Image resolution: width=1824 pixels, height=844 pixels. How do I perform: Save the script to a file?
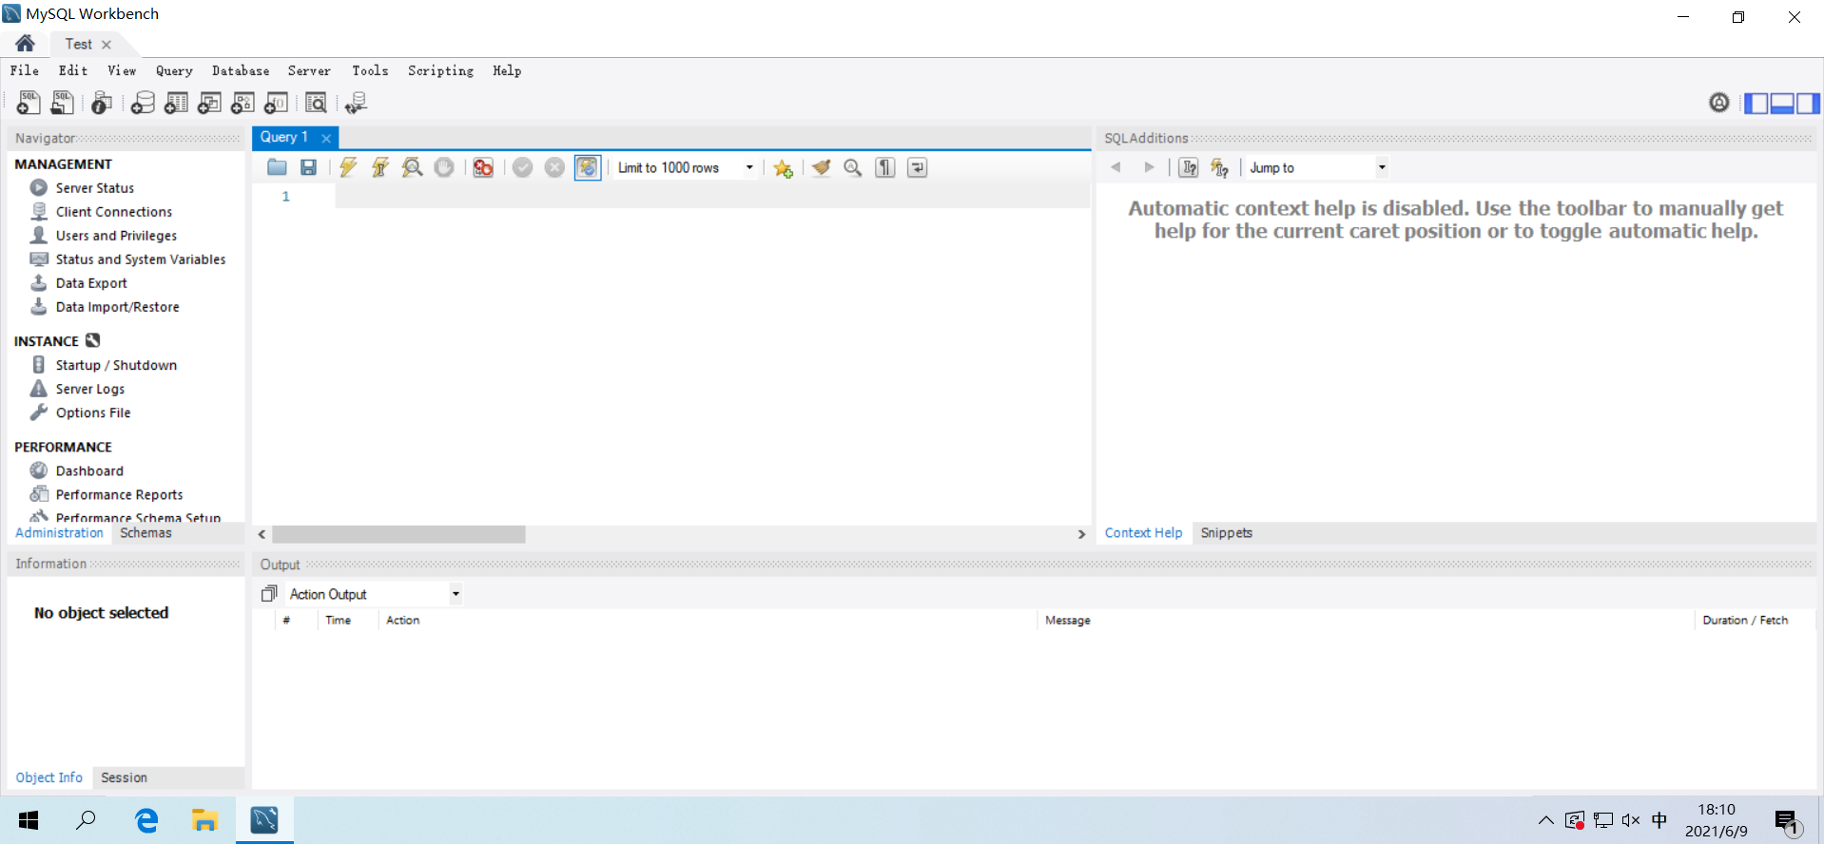[308, 167]
